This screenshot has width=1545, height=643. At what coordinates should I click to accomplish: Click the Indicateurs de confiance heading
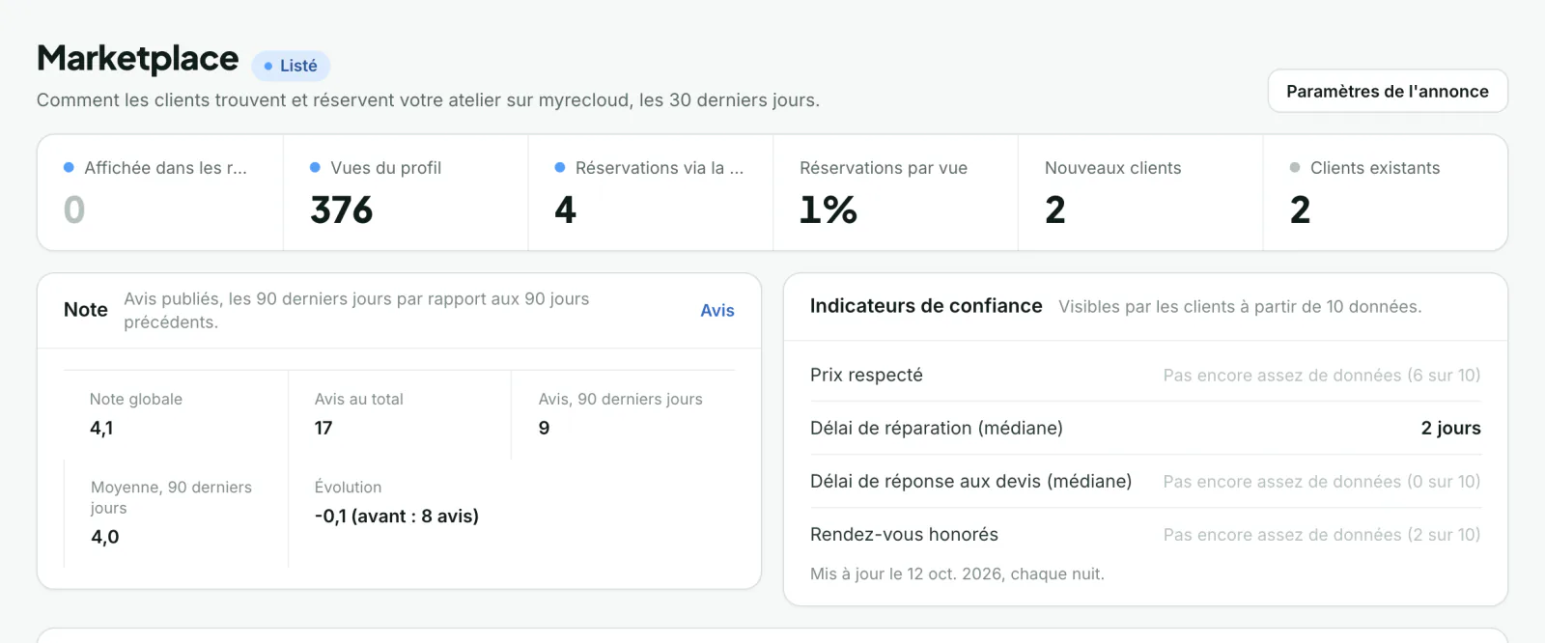(926, 306)
